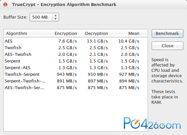Sort by the Decryption column header
Image resolution: width=187 pixels, height=135 pixels.
96,34
